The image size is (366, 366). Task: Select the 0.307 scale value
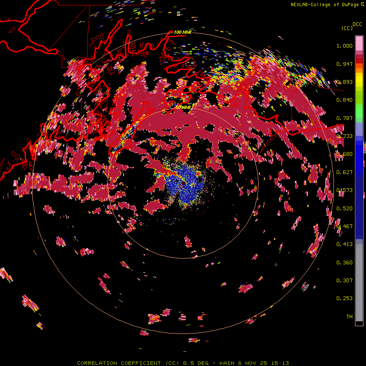(344, 281)
